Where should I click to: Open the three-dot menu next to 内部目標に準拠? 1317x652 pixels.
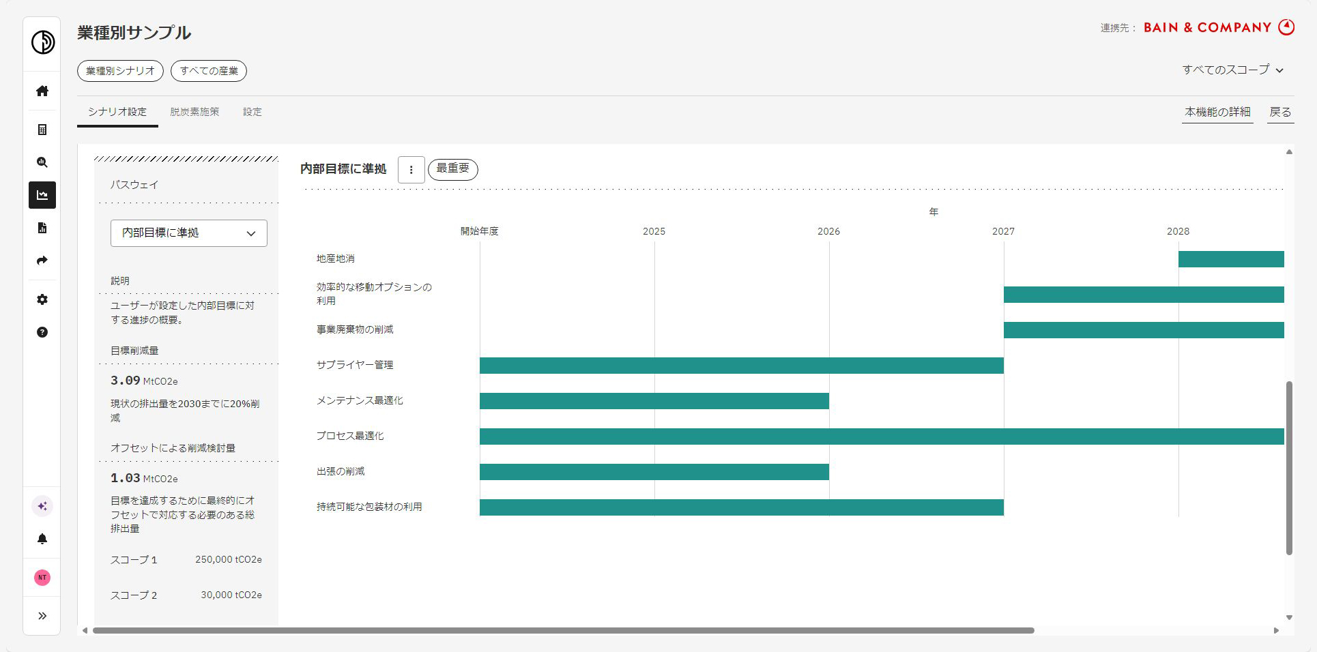click(x=411, y=170)
